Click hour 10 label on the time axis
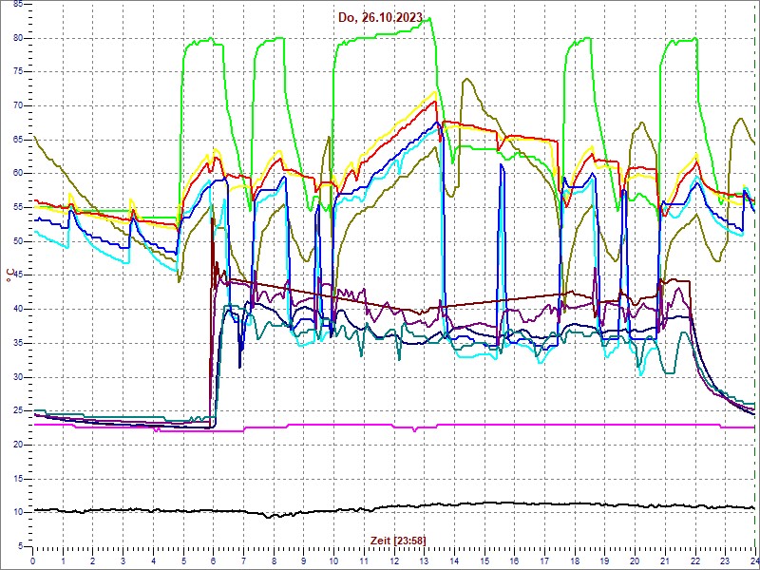Image resolution: width=760 pixels, height=570 pixels. (334, 560)
